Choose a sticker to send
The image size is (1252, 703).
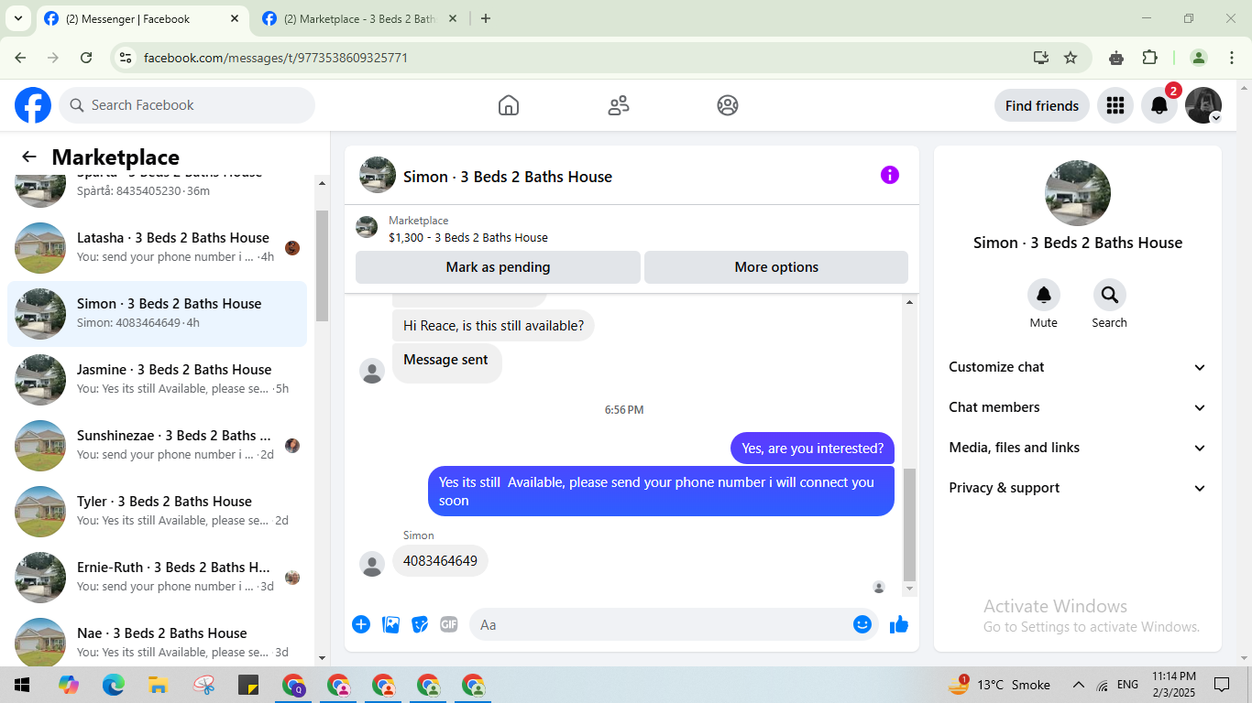point(420,624)
